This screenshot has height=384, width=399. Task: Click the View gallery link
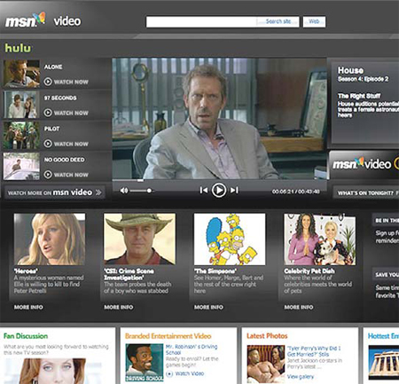coord(301,377)
